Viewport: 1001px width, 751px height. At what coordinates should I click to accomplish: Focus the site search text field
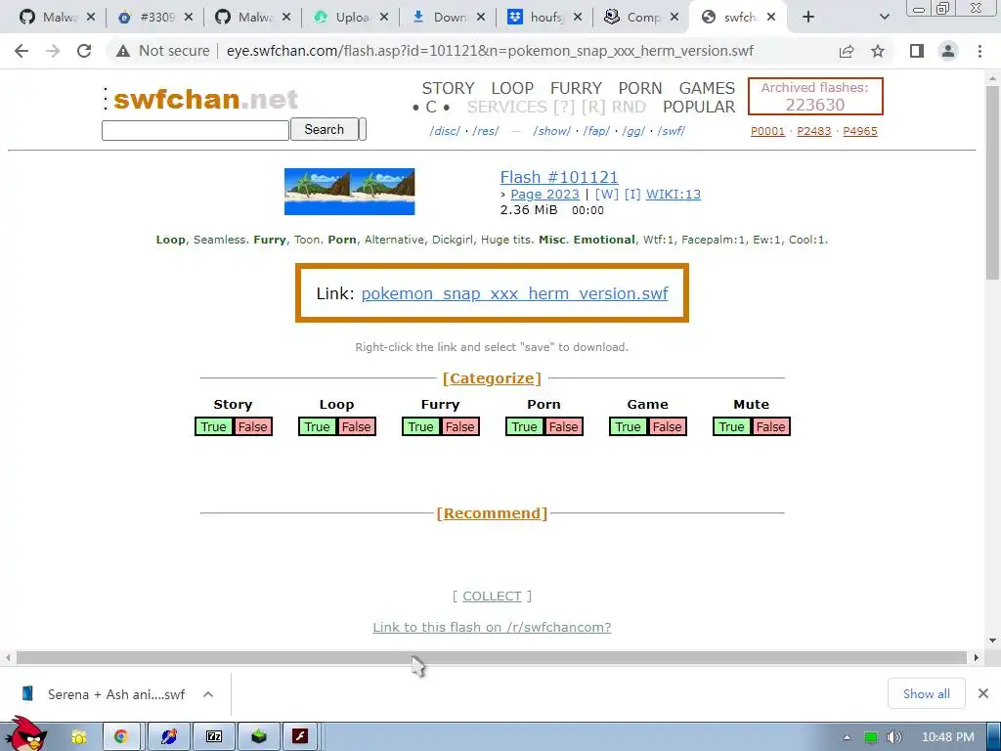click(x=196, y=130)
